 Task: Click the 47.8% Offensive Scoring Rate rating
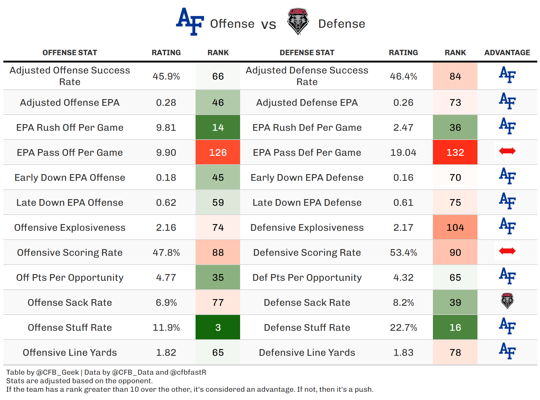(x=166, y=252)
